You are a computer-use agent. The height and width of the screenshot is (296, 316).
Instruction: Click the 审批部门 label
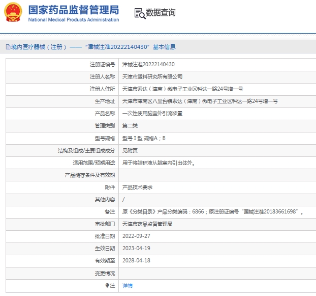click(x=105, y=224)
